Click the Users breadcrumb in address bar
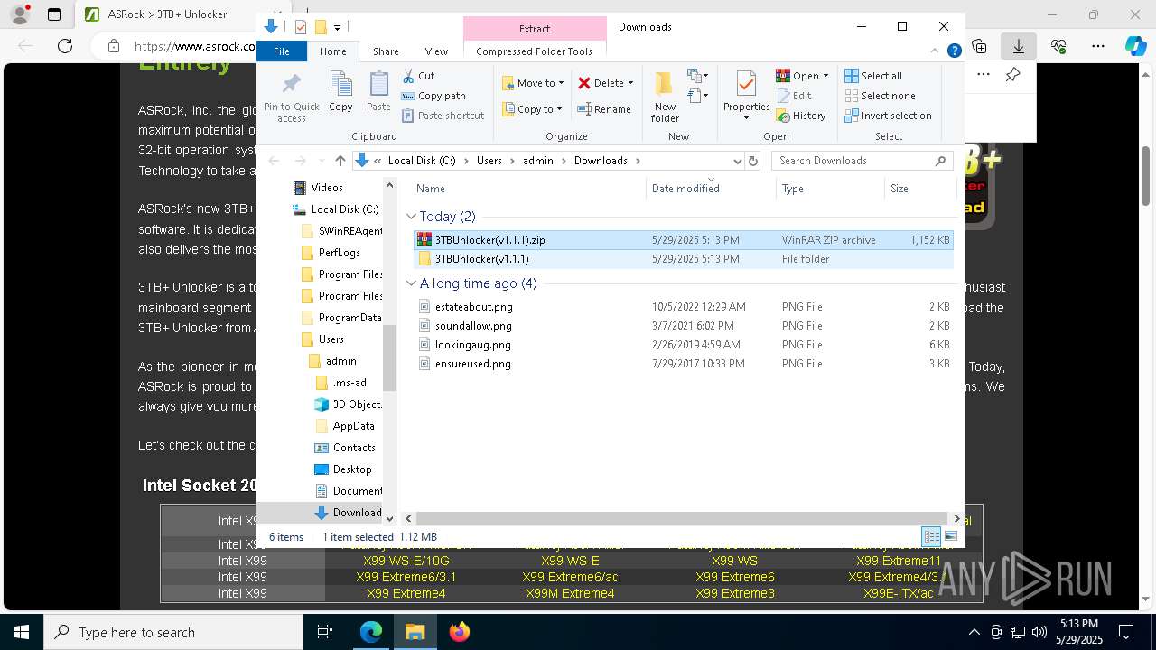This screenshot has width=1156, height=650. tap(489, 161)
